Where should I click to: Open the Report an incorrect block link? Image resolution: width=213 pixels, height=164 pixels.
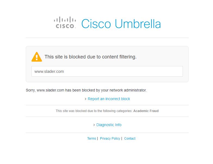click(109, 99)
